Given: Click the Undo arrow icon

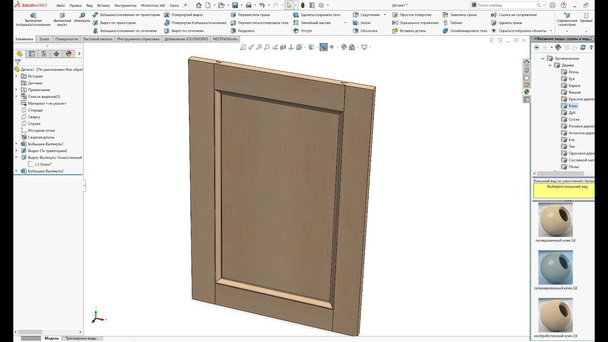Looking at the screenshot, I should pos(262,5).
